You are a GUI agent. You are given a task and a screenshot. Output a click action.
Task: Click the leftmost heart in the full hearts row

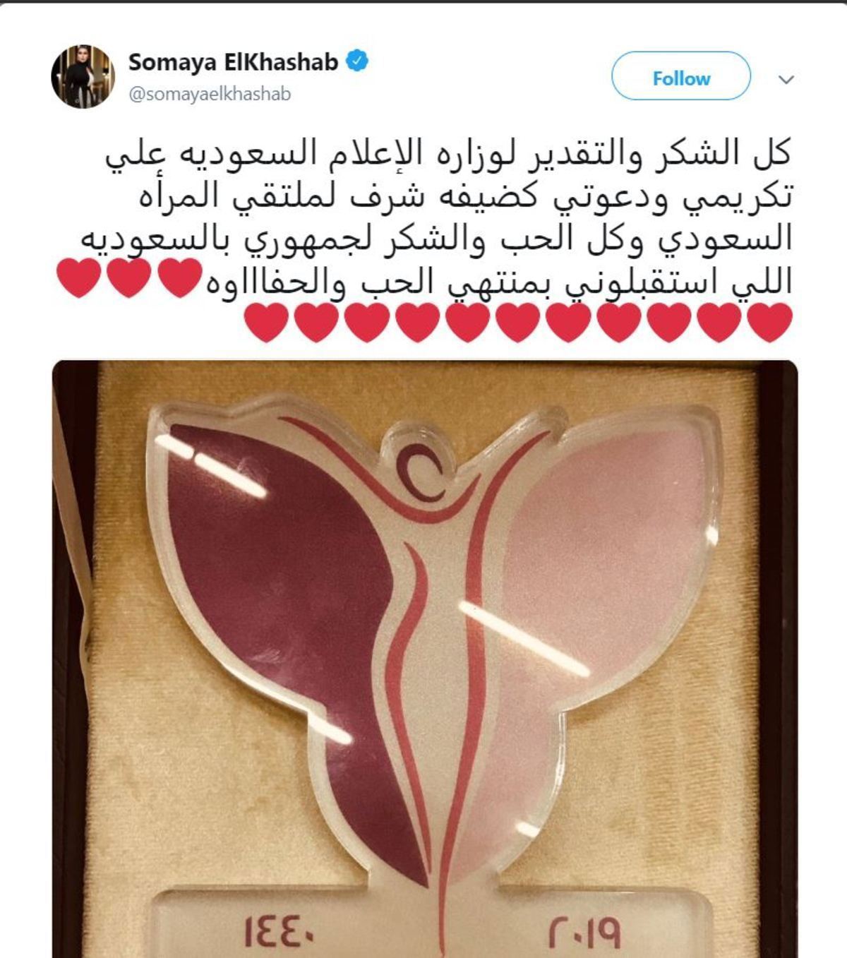[267, 323]
